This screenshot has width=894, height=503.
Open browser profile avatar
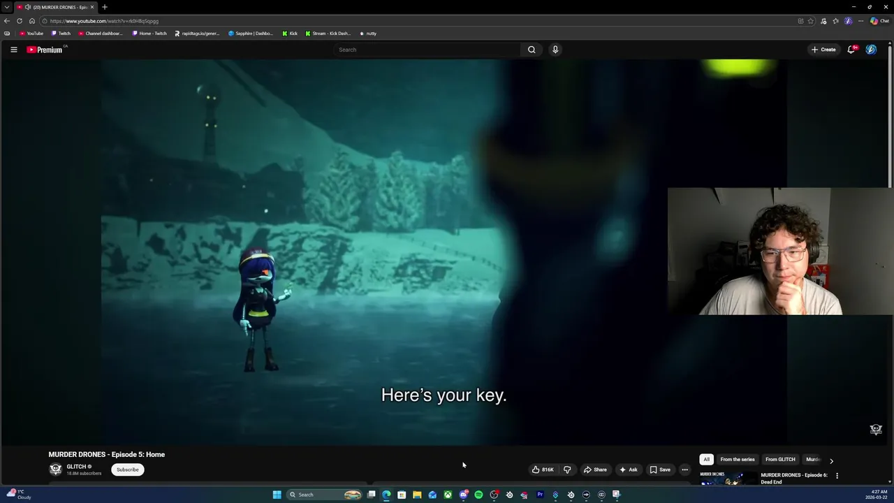coord(848,21)
